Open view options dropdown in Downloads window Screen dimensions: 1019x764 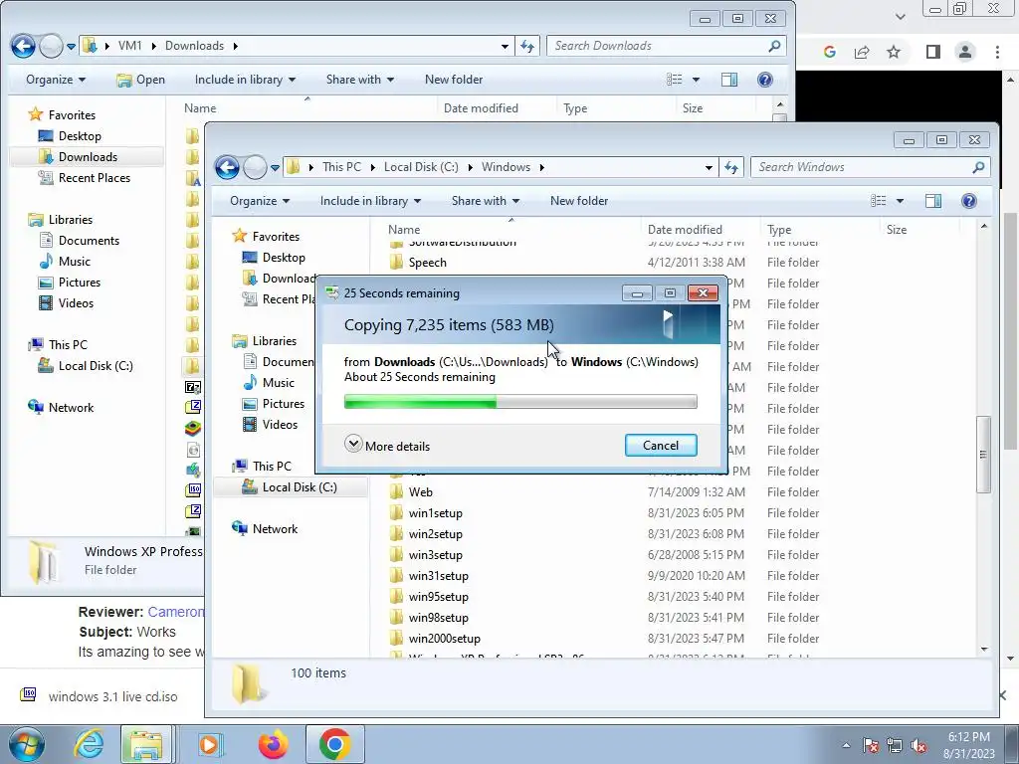696,80
